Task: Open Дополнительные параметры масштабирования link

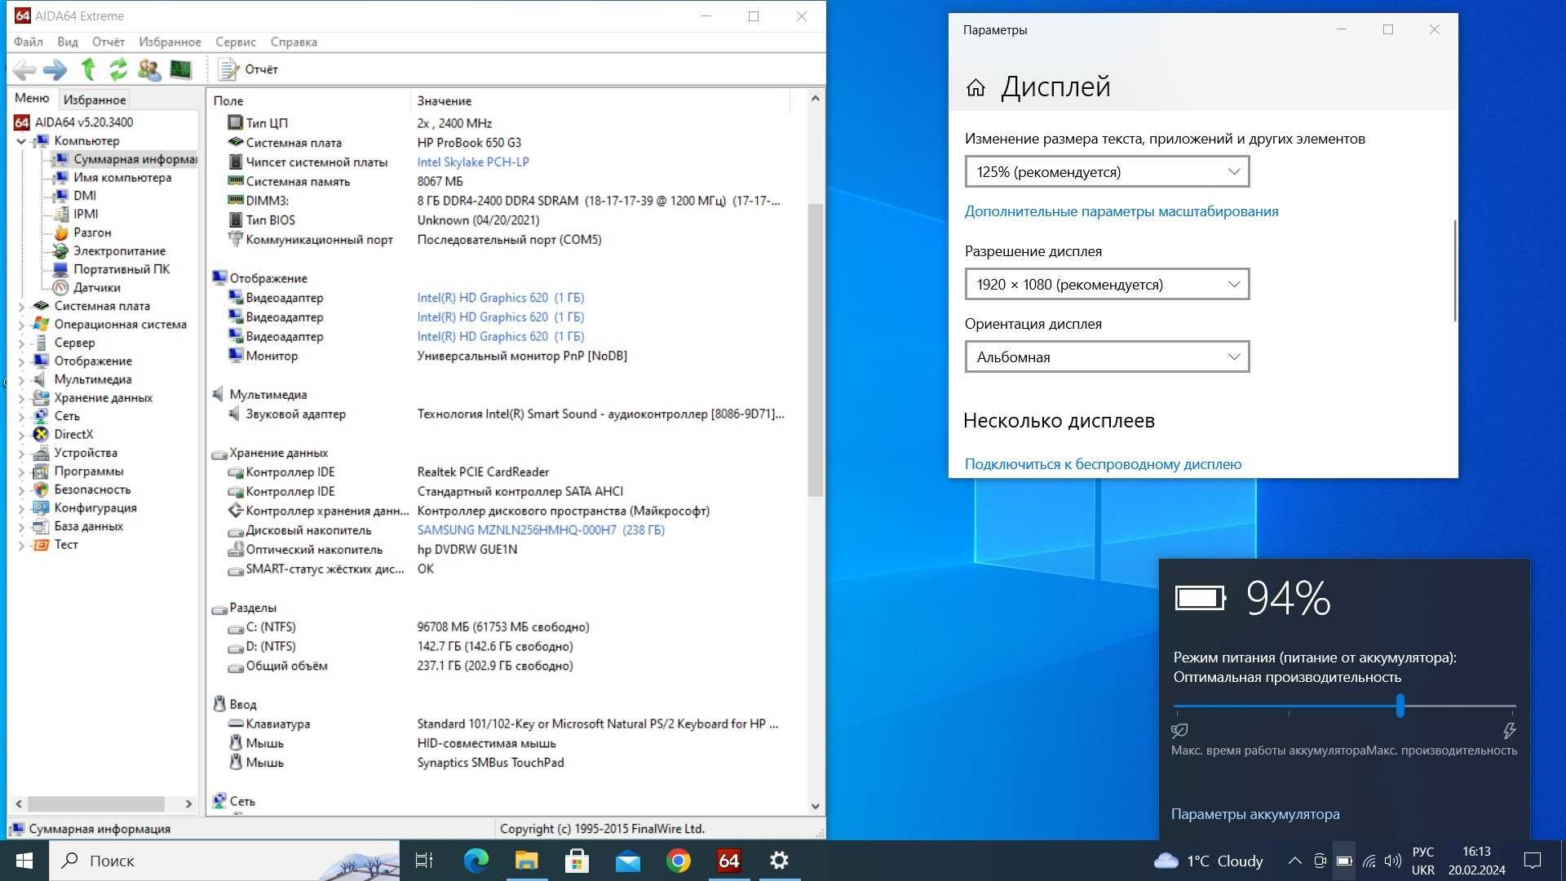Action: [1121, 211]
